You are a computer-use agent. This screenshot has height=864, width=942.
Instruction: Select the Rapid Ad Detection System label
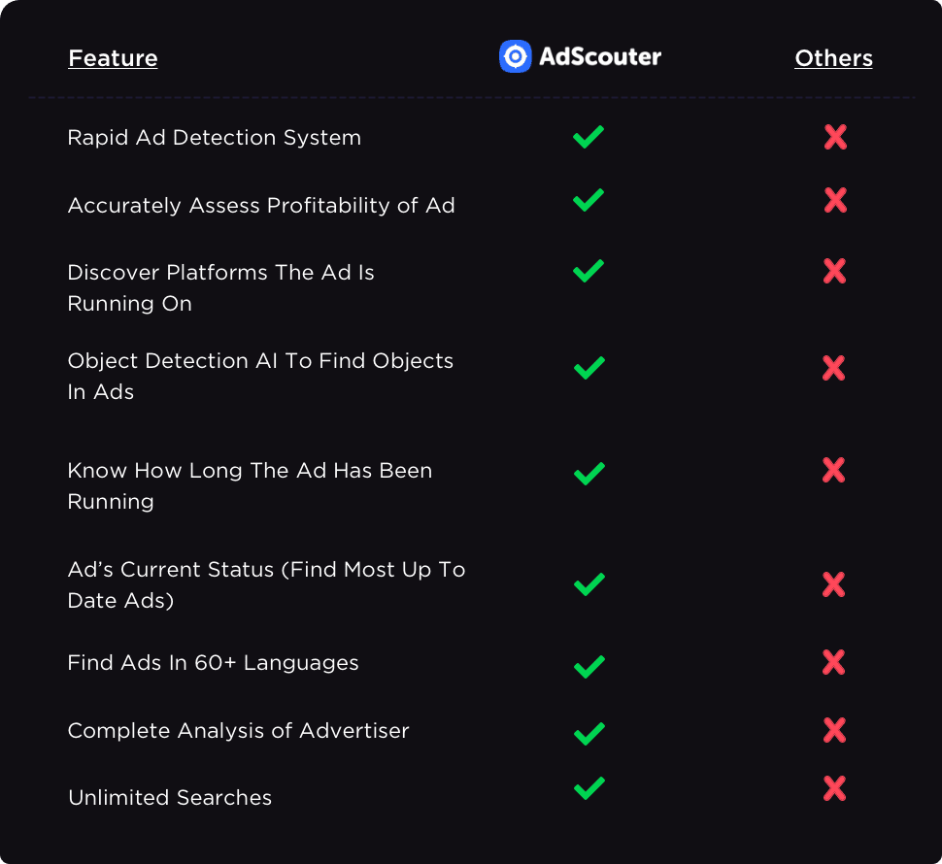point(215,138)
